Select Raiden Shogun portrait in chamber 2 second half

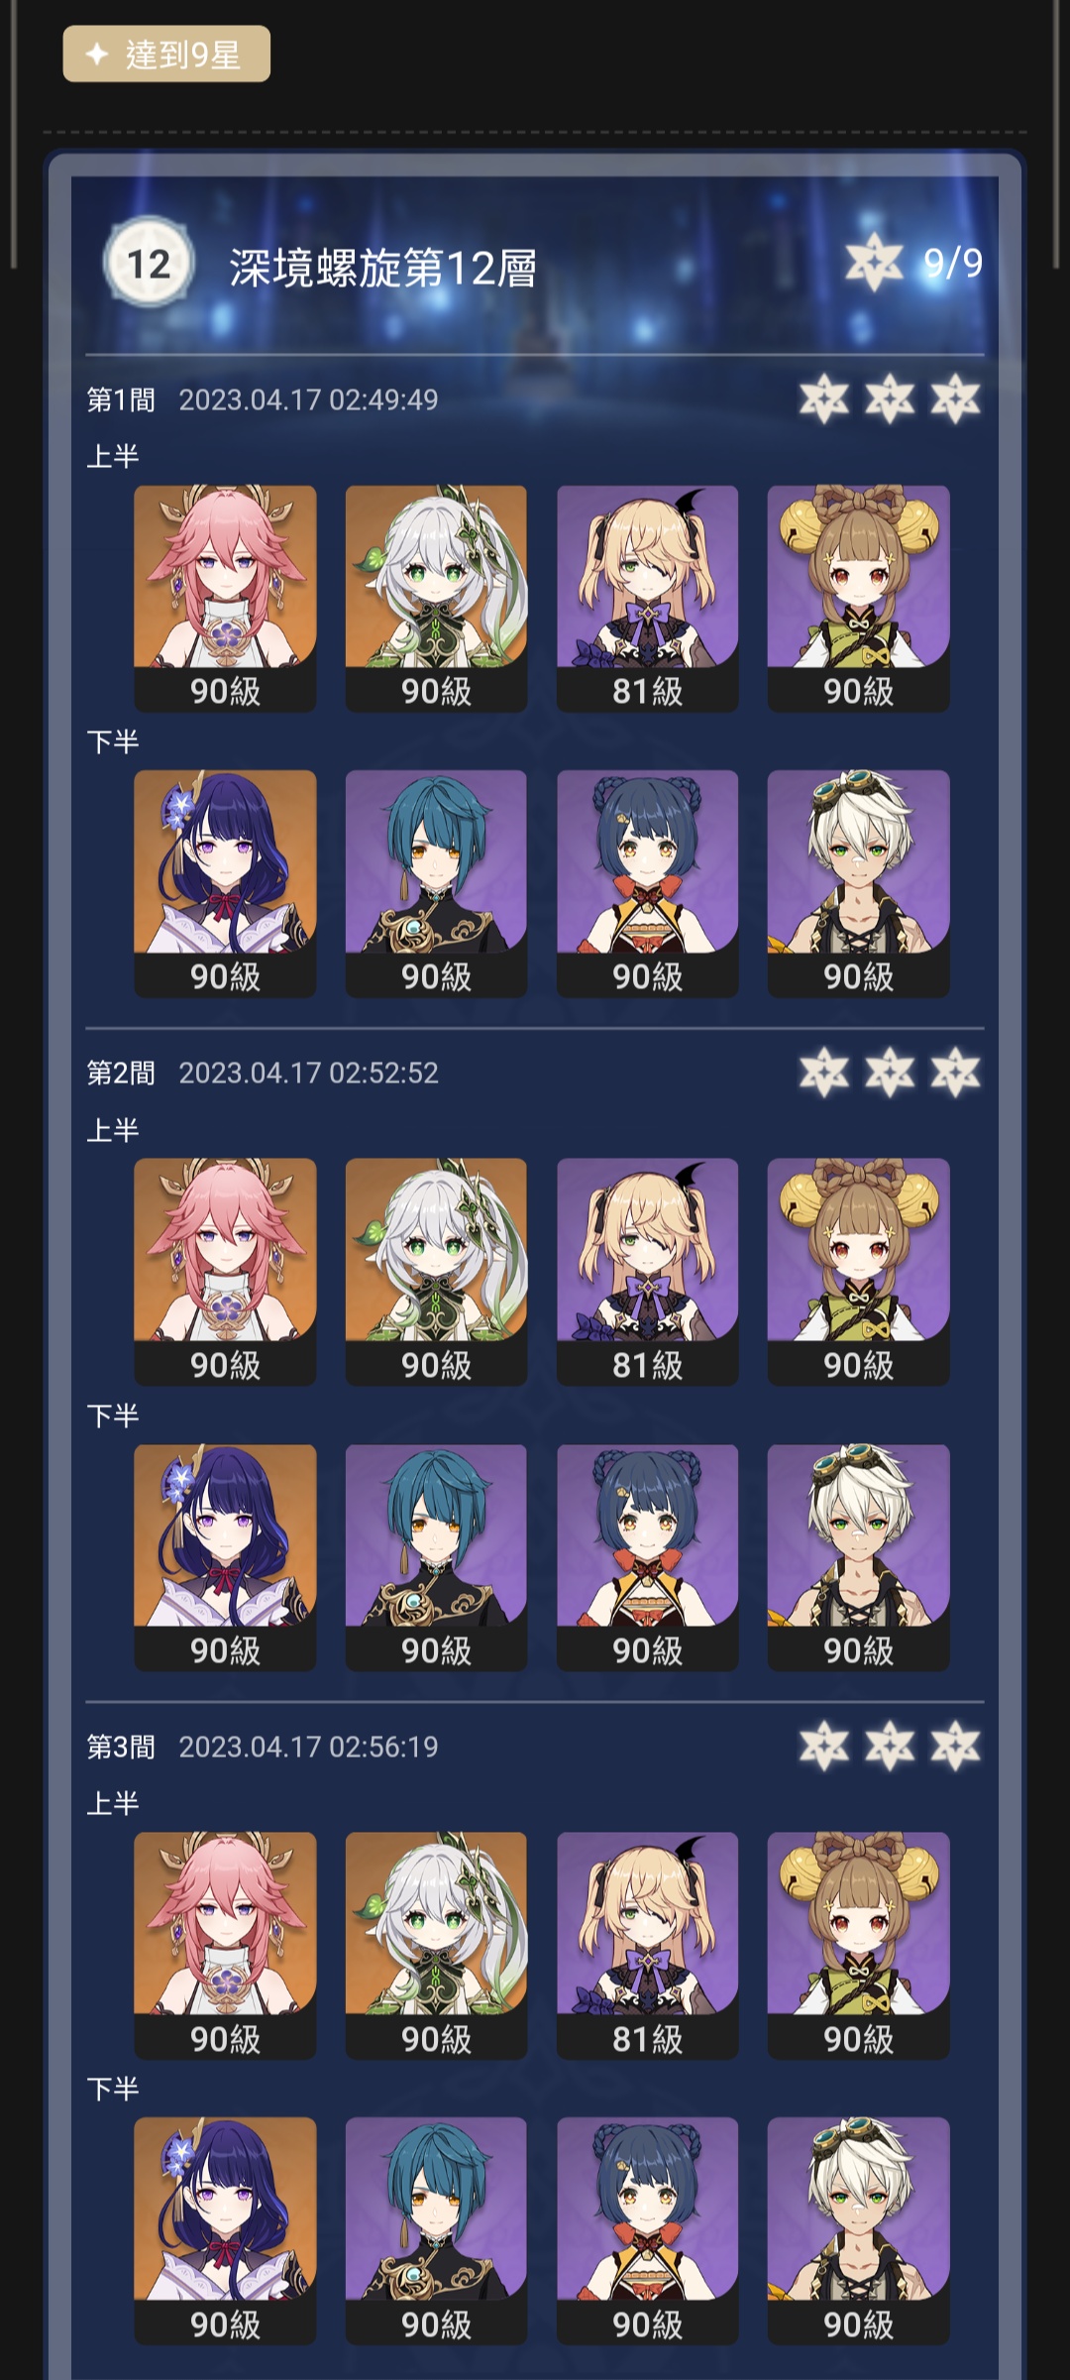tap(225, 1557)
